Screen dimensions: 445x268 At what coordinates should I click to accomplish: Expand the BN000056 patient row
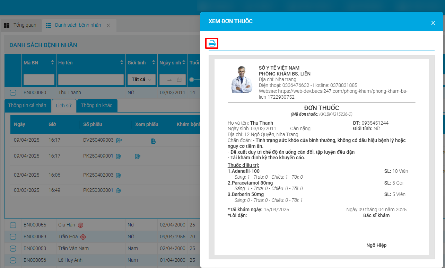(13, 260)
